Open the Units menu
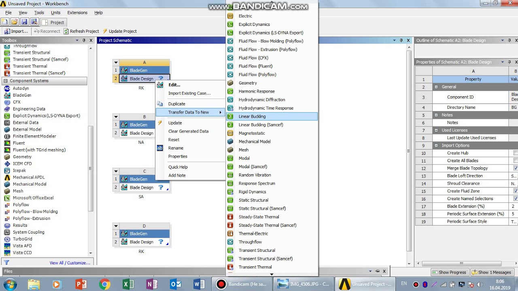The width and height of the screenshot is (518, 291). pyautogui.click(x=55, y=13)
